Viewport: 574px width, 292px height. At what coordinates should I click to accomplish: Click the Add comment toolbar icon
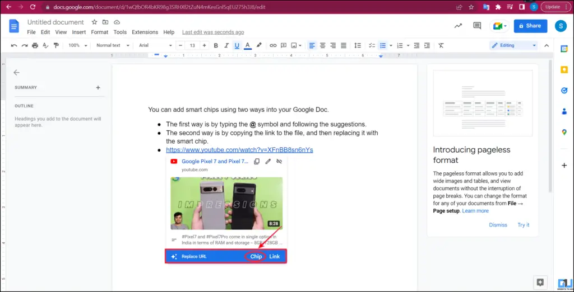coord(283,46)
